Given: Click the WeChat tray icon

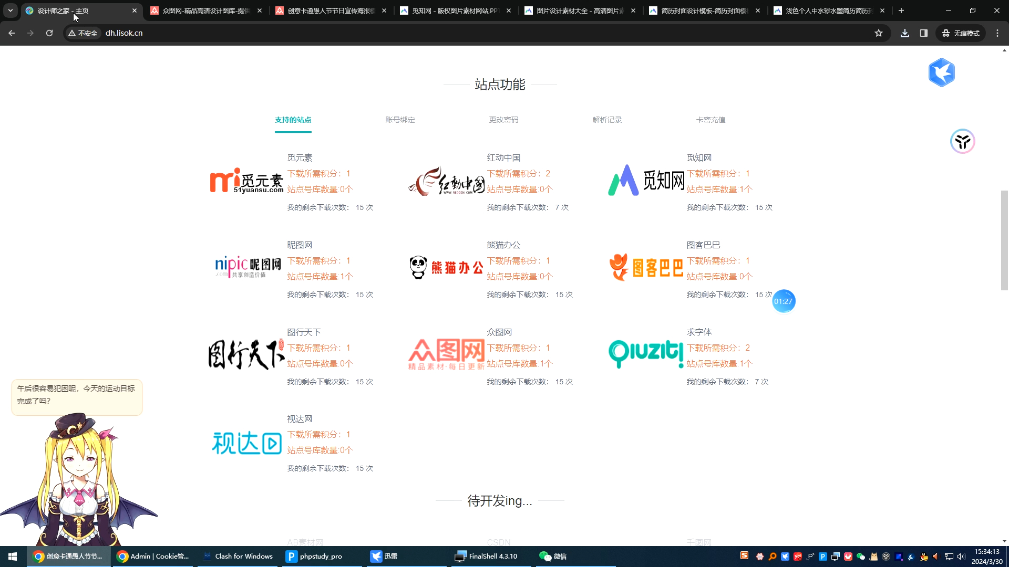Looking at the screenshot, I should (x=861, y=556).
